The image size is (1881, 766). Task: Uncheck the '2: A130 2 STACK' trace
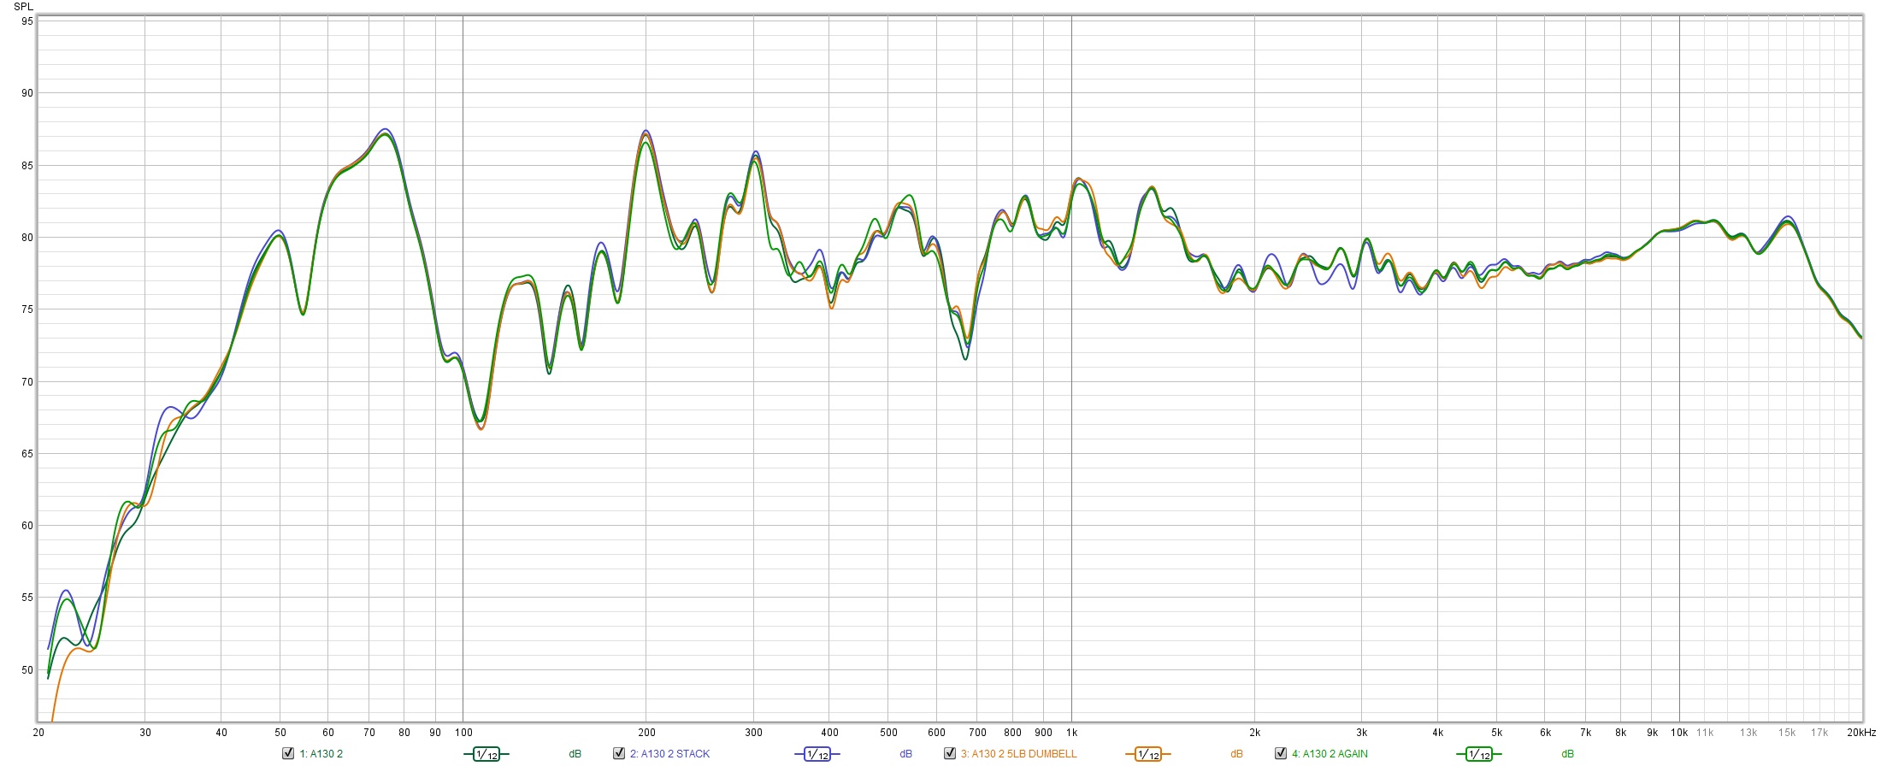coord(619,753)
